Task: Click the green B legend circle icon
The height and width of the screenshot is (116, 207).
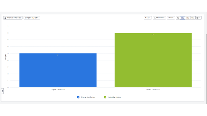Action: [x=105, y=97]
